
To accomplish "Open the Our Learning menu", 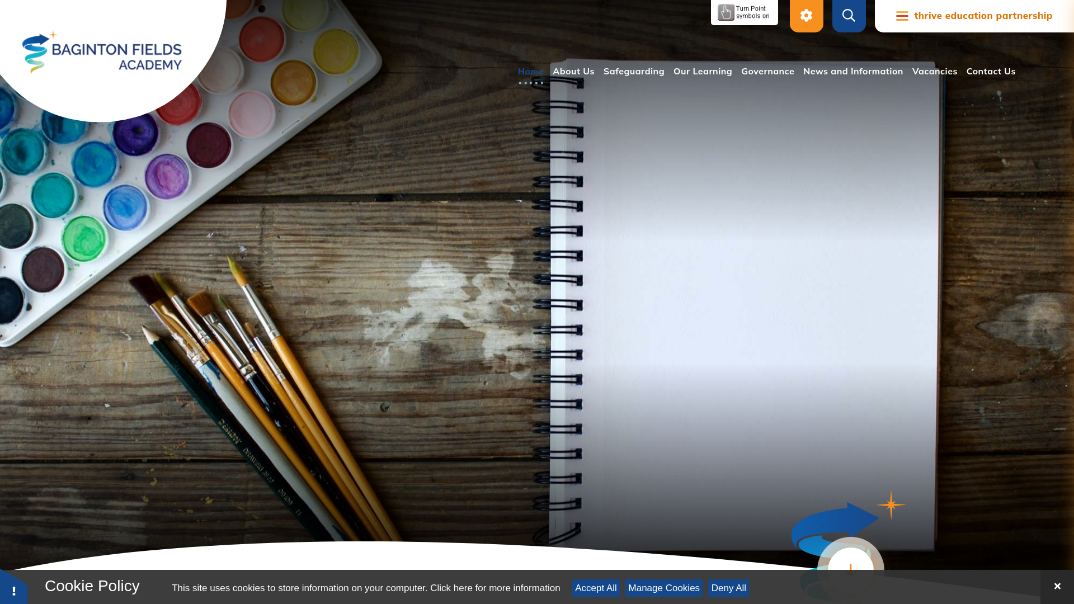I will click(x=703, y=72).
